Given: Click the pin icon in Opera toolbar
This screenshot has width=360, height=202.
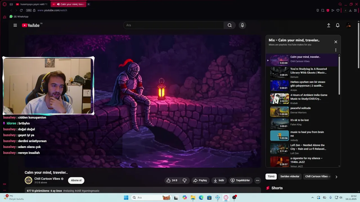Looking at the screenshot, I should point(318,10).
